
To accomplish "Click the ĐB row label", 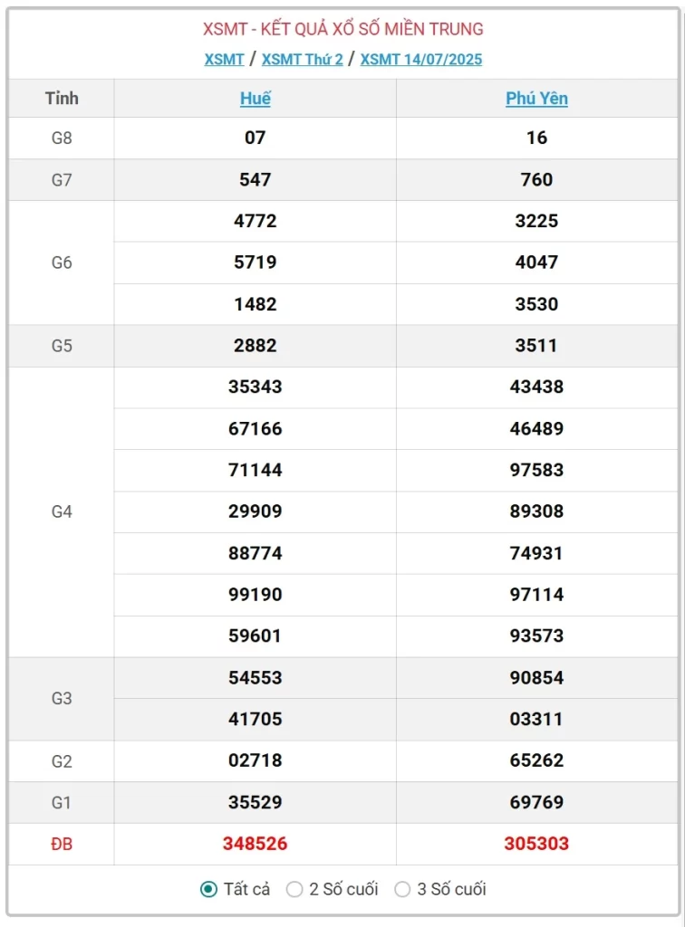I will pyautogui.click(x=62, y=844).
